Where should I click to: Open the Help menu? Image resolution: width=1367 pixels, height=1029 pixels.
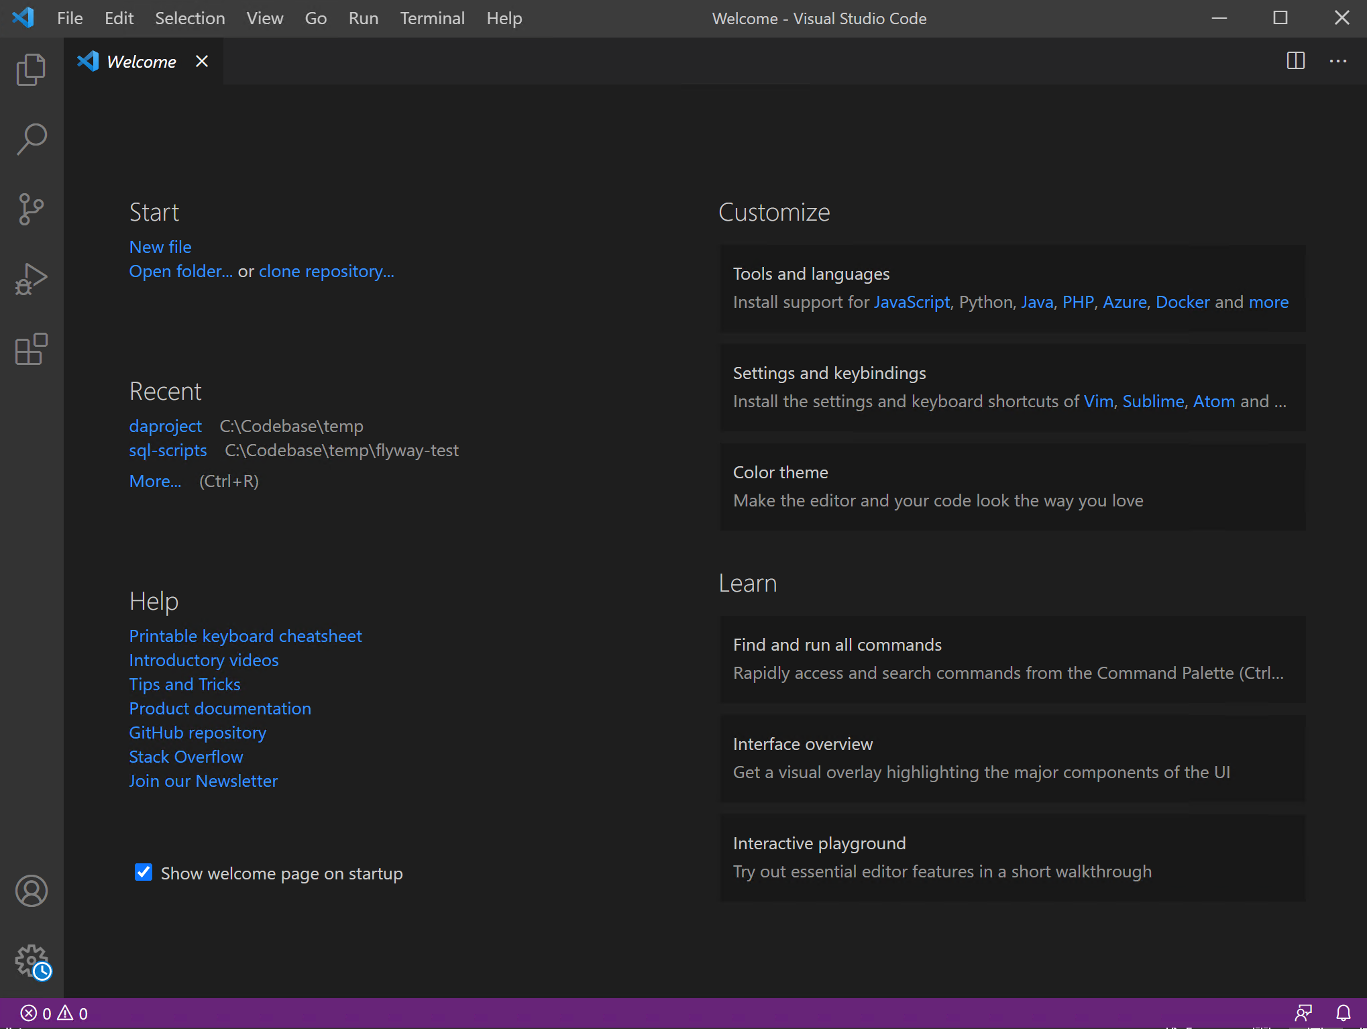pos(504,18)
